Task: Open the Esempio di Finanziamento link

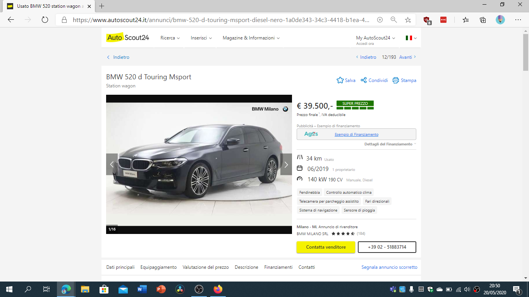Action: click(356, 135)
